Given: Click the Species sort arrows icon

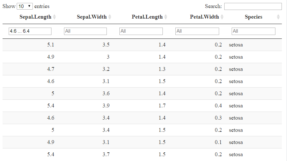Looking at the screenshot, I should point(278,17).
